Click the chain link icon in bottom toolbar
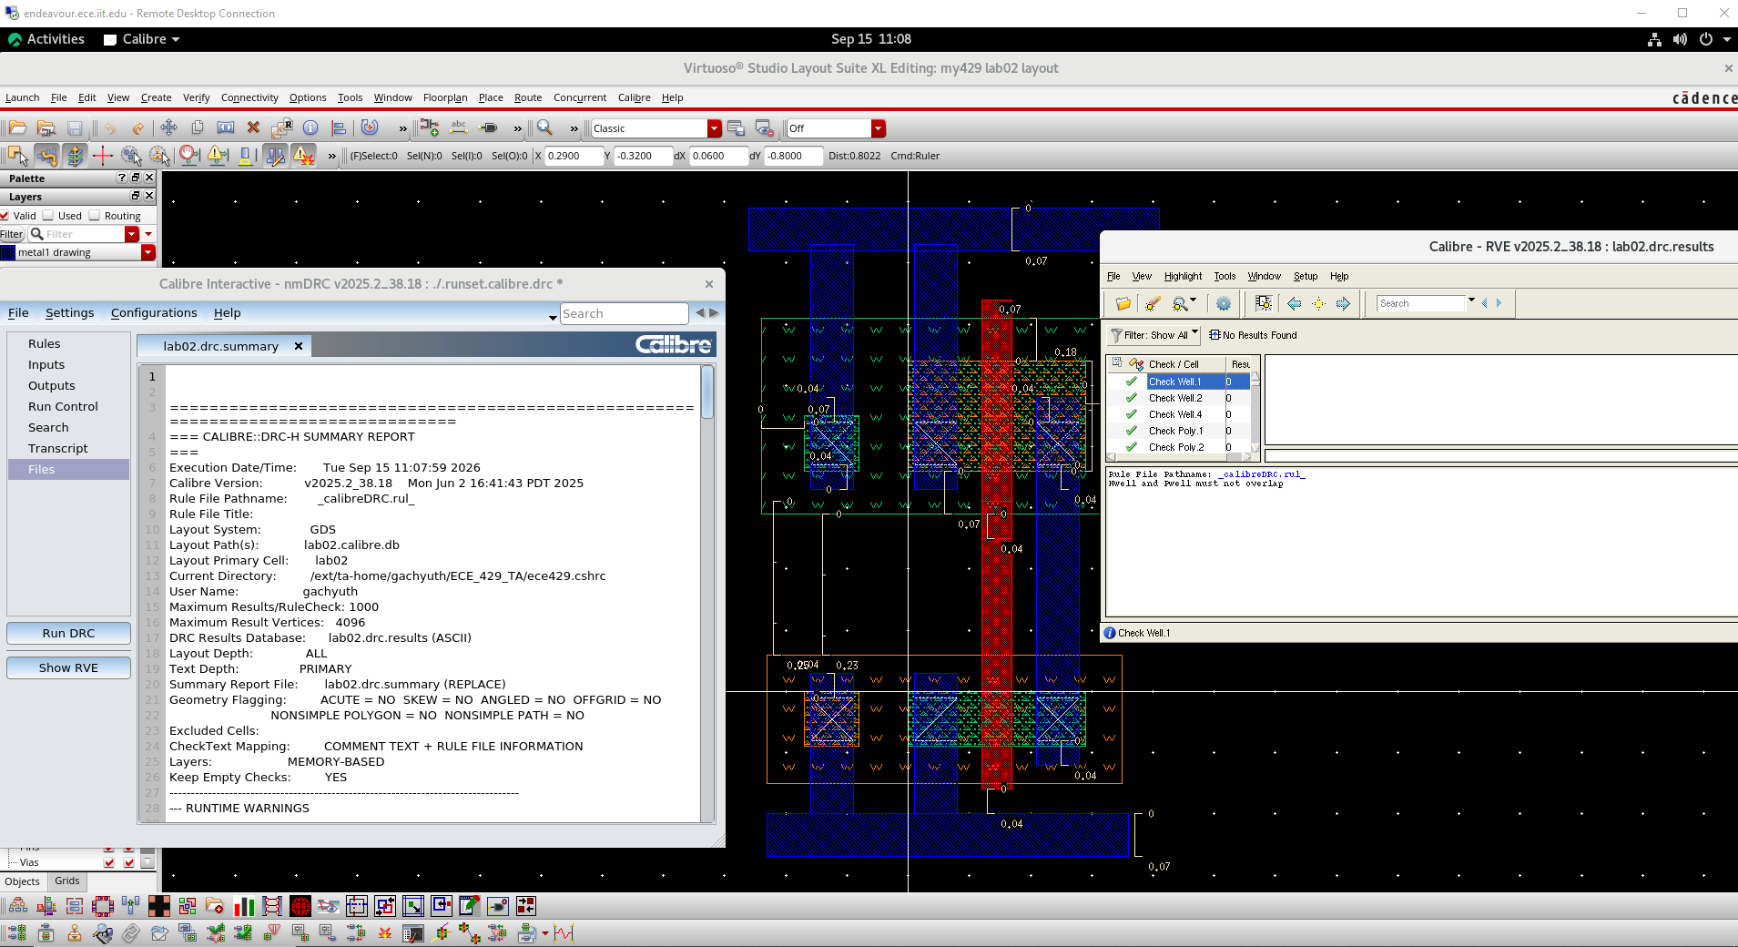Screen dimensions: 1738x947 tap(131, 933)
